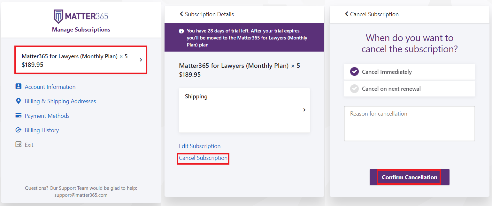Click the Matter365 shield logo

pyautogui.click(x=58, y=16)
